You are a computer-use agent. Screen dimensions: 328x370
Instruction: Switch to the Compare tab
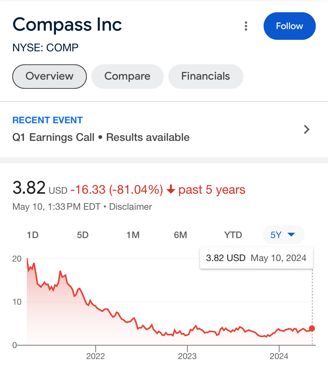click(127, 76)
